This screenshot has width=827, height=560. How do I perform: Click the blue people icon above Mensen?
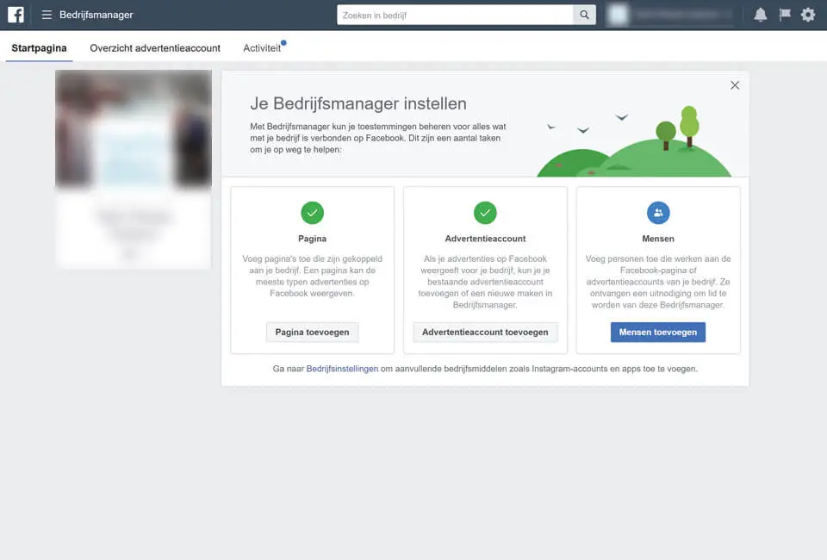pos(658,213)
